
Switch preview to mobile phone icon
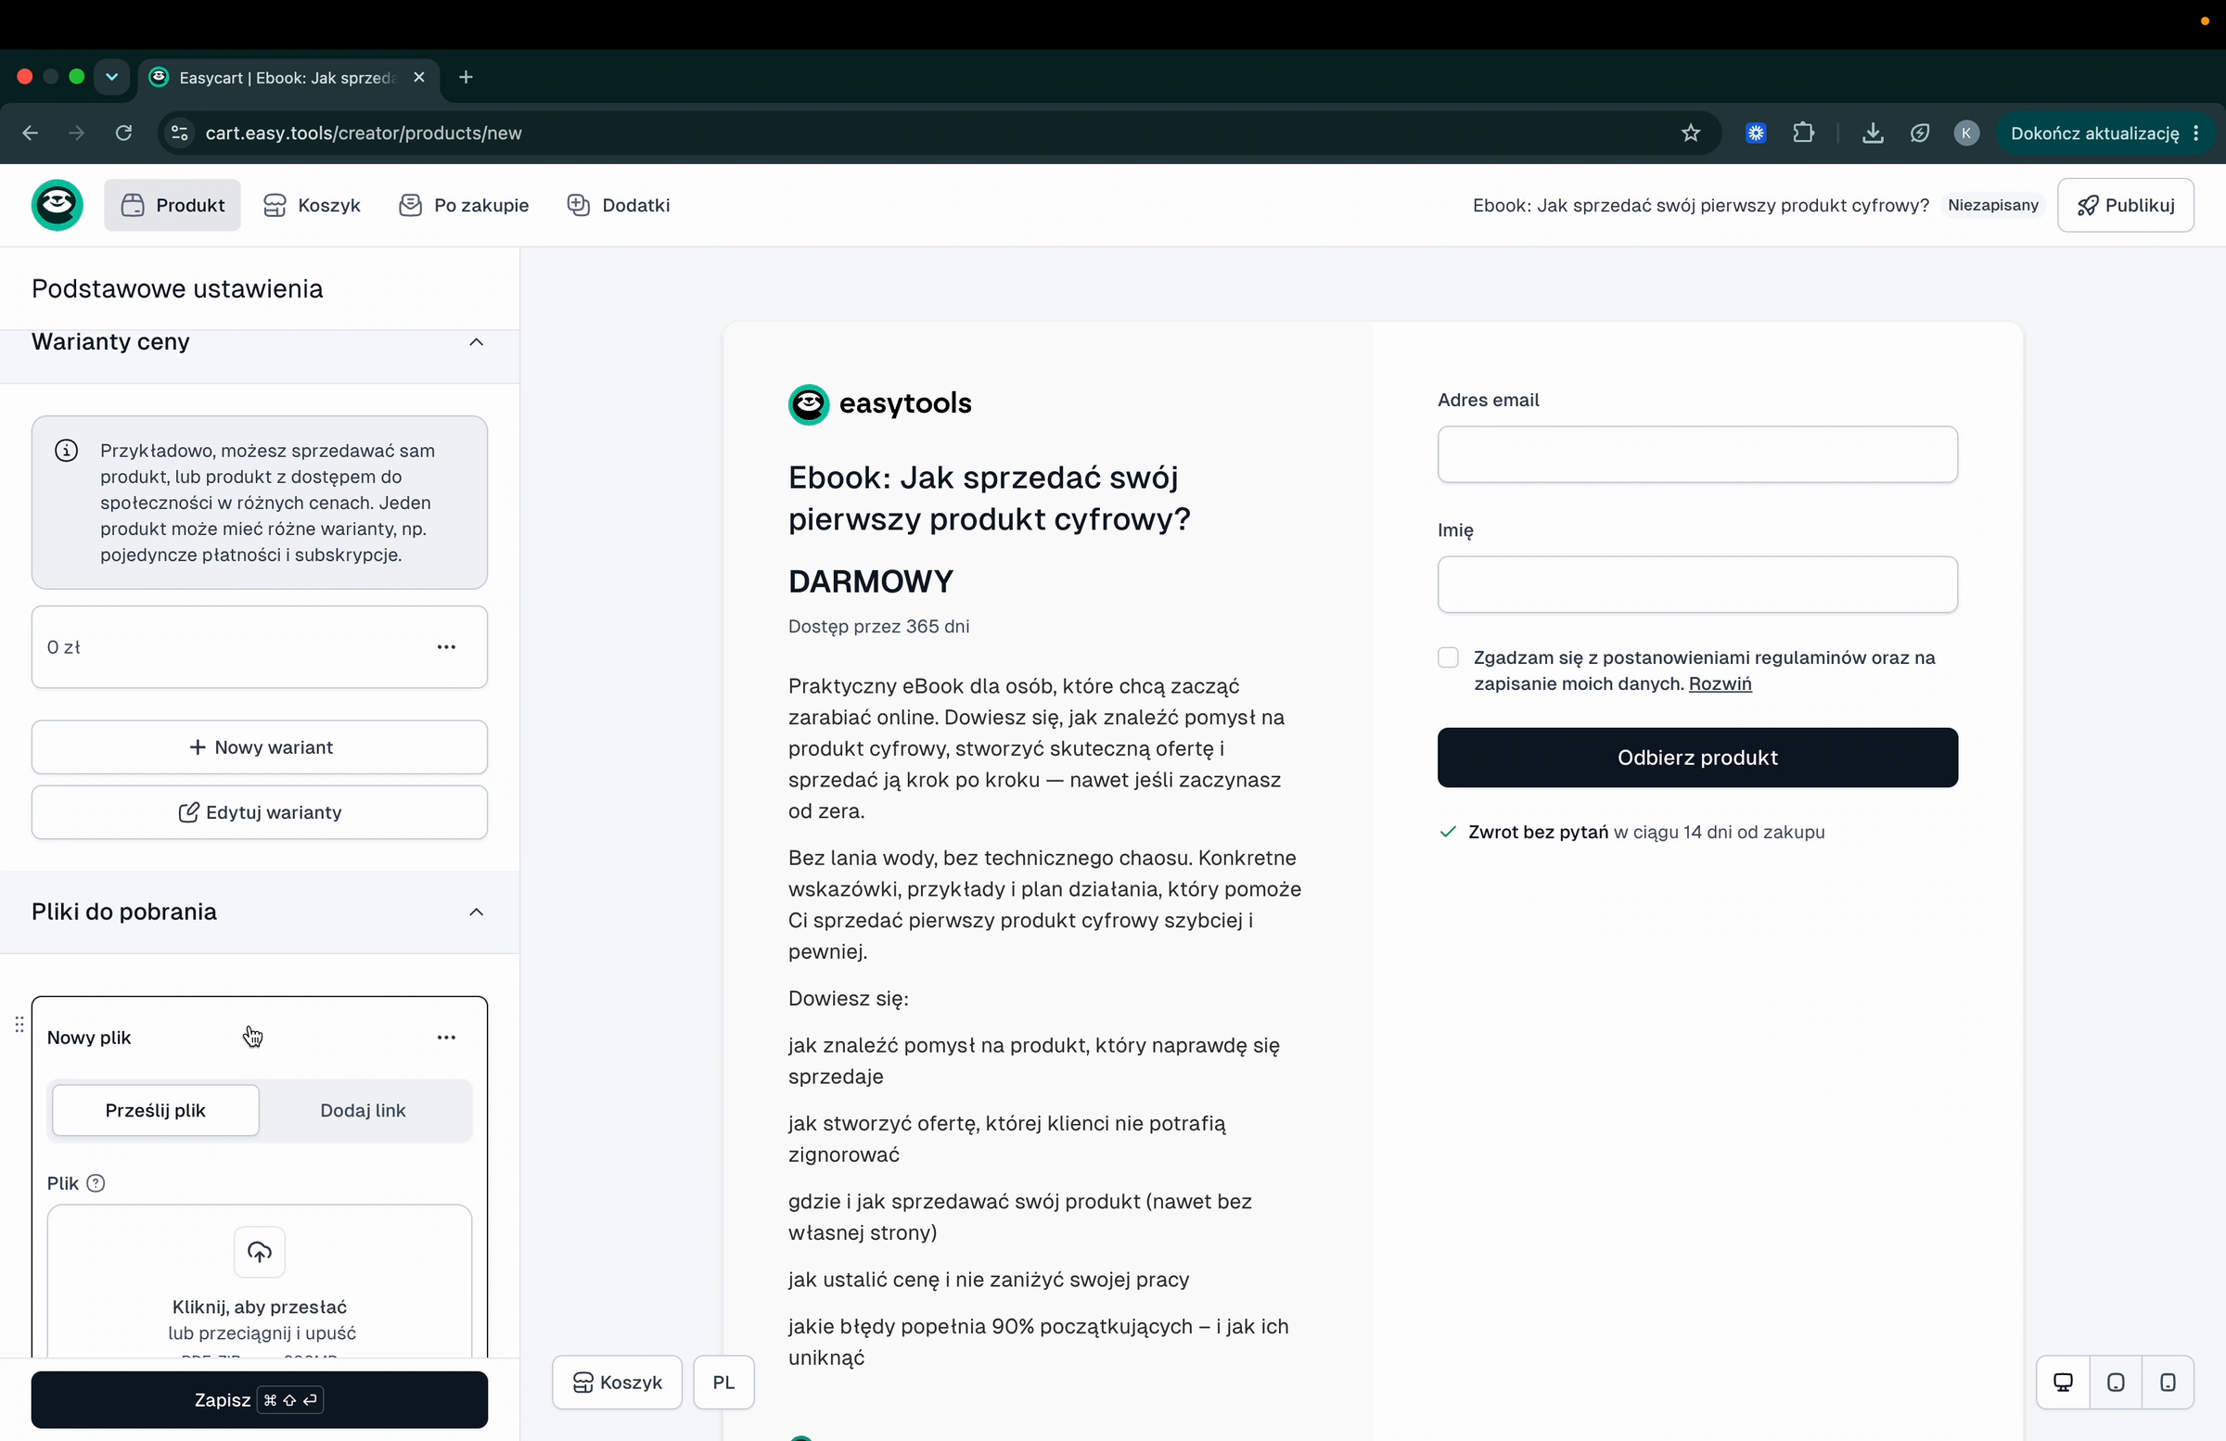point(2168,1382)
